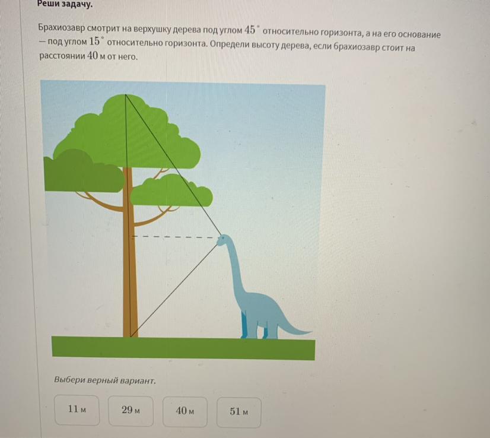Click the dashed horizontal line
490x438 pixels.
[x=175, y=237]
